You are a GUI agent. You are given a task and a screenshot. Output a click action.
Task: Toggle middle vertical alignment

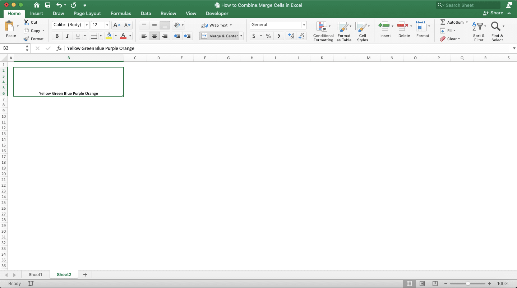(x=154, y=25)
